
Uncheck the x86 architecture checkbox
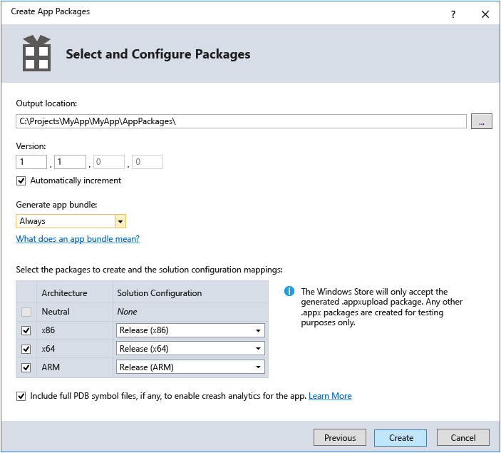tap(26, 330)
